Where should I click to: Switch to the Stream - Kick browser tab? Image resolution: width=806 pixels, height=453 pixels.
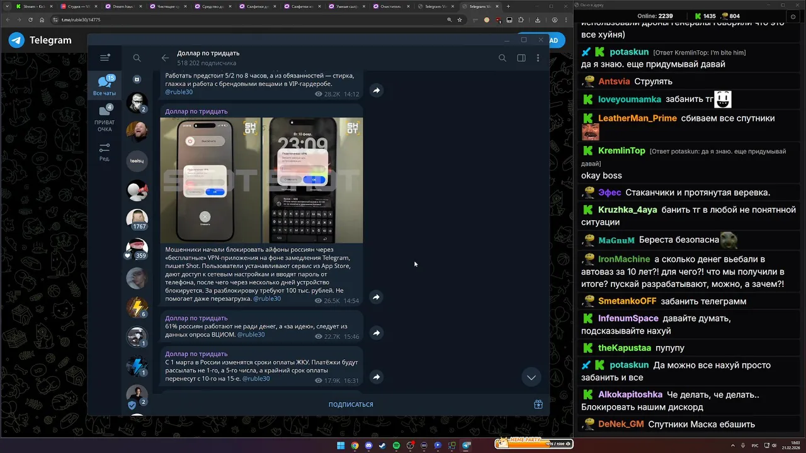[33, 6]
